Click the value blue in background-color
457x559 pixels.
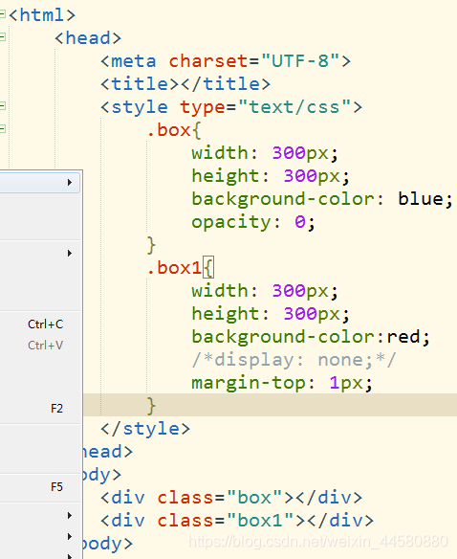421,198
